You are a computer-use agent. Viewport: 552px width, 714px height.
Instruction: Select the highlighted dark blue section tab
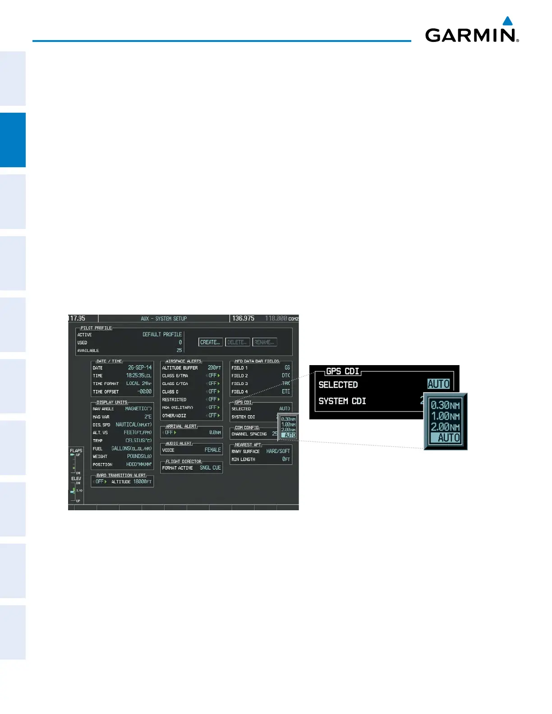13,140
